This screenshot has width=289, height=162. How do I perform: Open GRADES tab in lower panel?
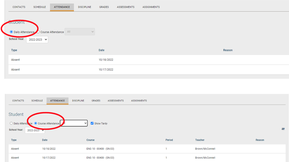(x=96, y=101)
